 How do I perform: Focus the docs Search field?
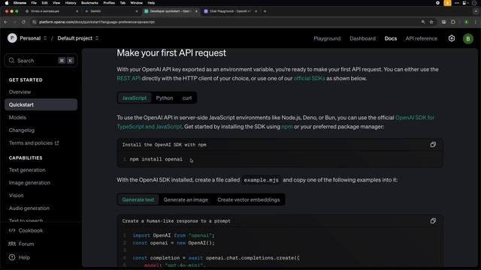(x=41, y=61)
